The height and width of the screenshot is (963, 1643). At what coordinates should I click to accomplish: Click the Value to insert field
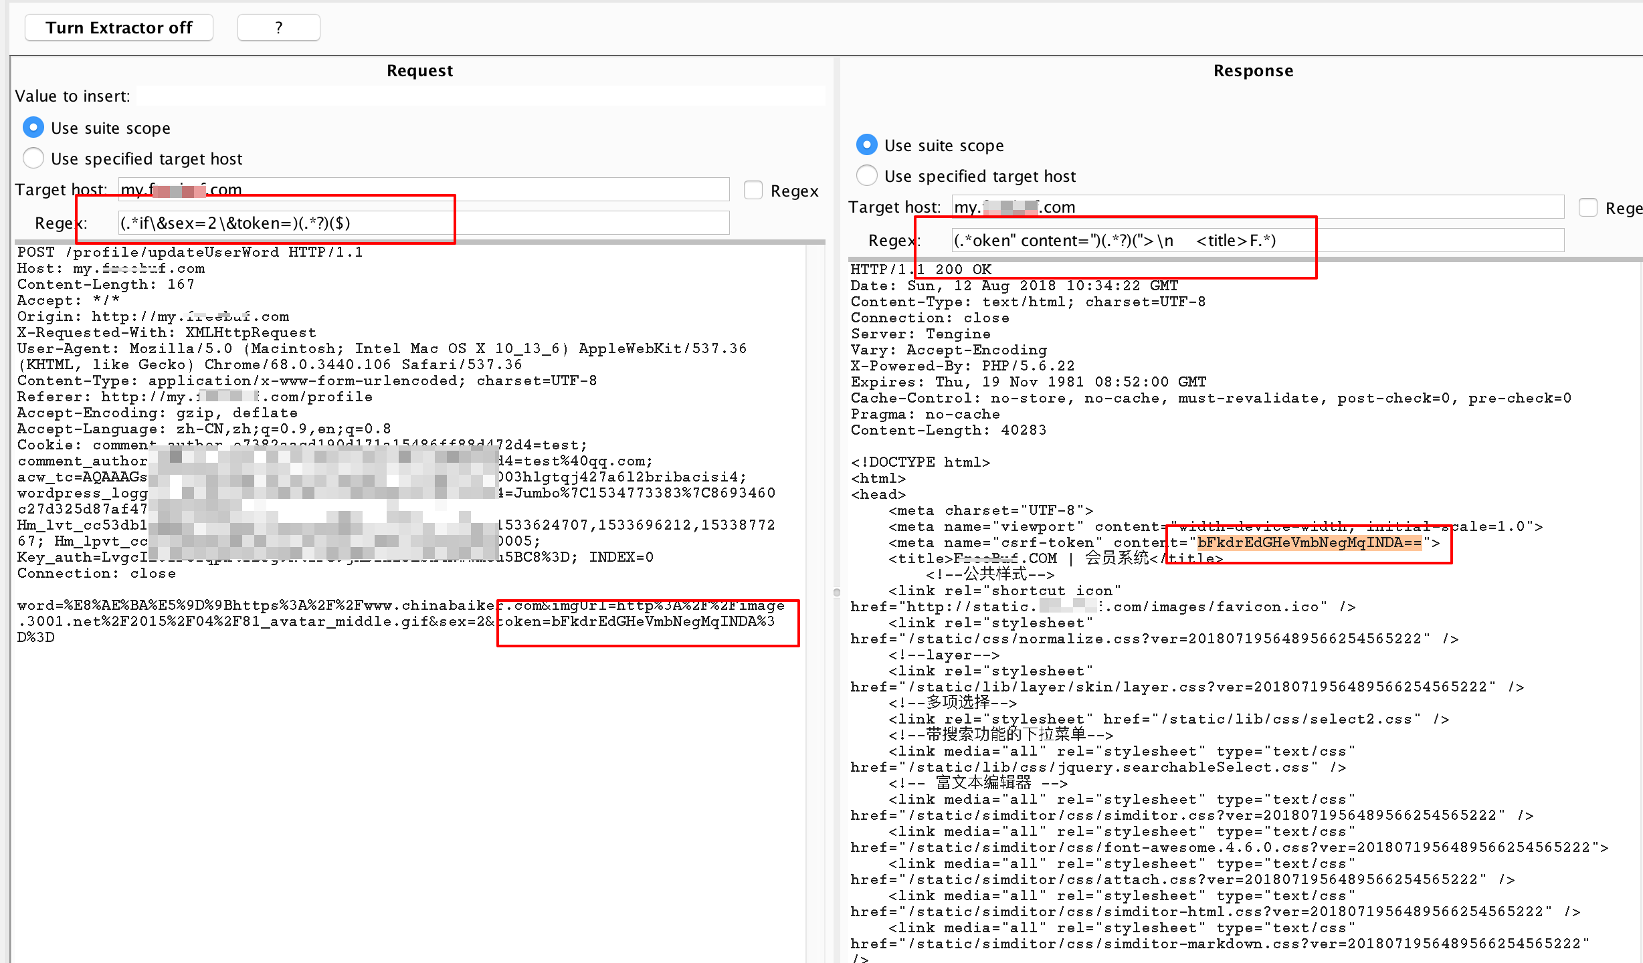click(x=480, y=96)
